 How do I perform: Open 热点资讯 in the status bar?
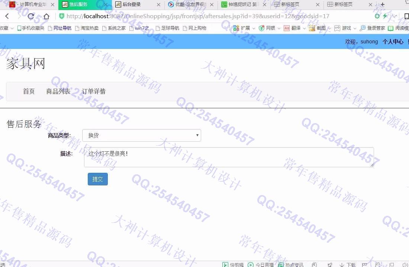(291, 265)
